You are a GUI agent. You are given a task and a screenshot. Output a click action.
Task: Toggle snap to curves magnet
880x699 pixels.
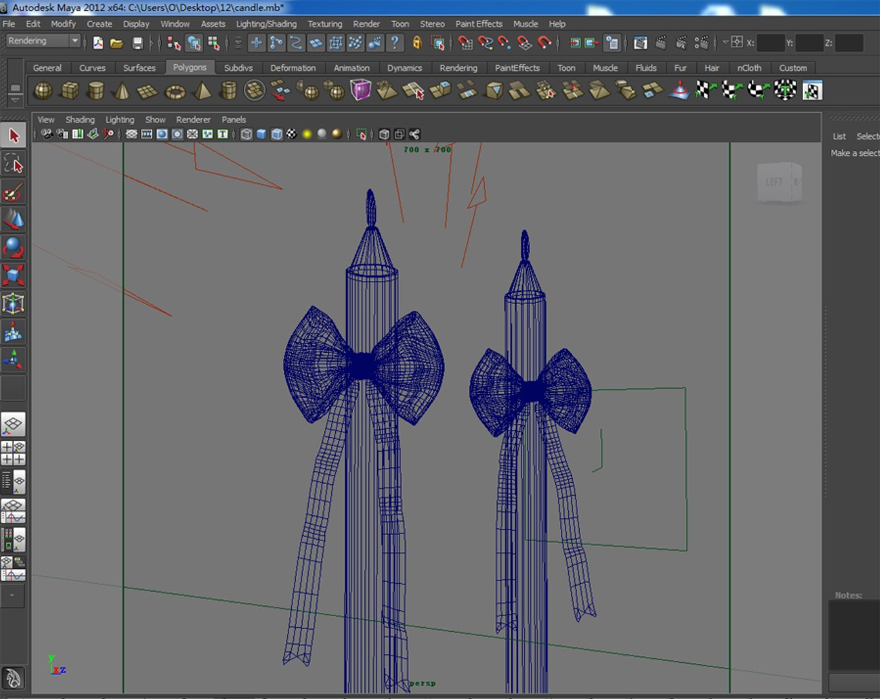[x=485, y=43]
